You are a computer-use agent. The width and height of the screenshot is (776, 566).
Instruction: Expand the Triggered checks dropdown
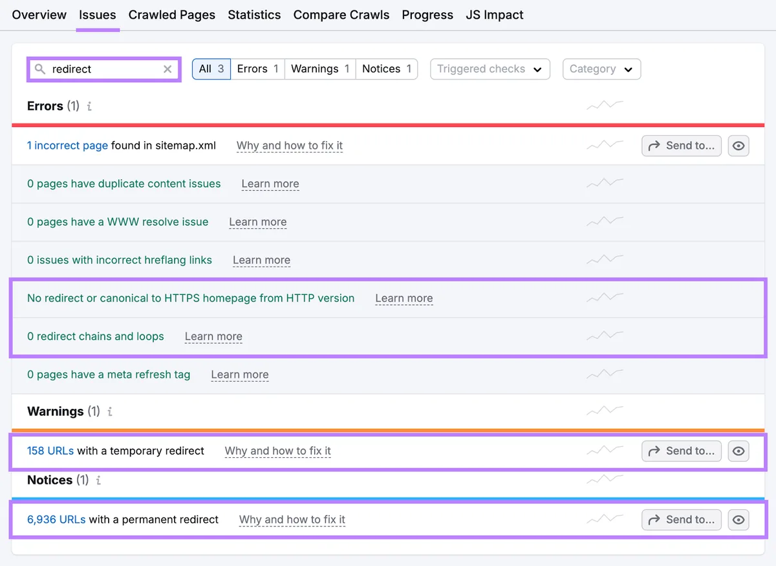[x=490, y=69]
